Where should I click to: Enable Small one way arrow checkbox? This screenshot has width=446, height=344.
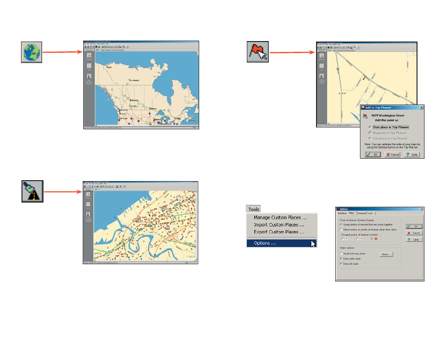341,253
